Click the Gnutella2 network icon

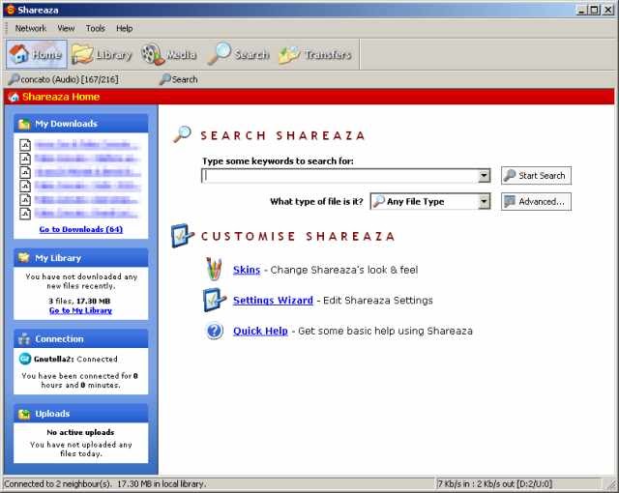click(x=25, y=359)
